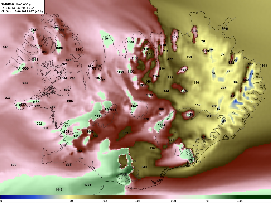Image resolution: width=271 pixels, height=203 pixels.
Task: Click the dark blue end of the color scale
Action: tap(4, 197)
